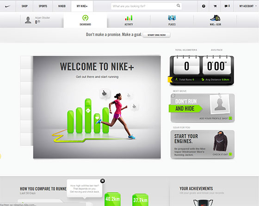The width and height of the screenshot is (259, 206).
Task: Click the Total Runs runner icon
Action: [176, 79]
